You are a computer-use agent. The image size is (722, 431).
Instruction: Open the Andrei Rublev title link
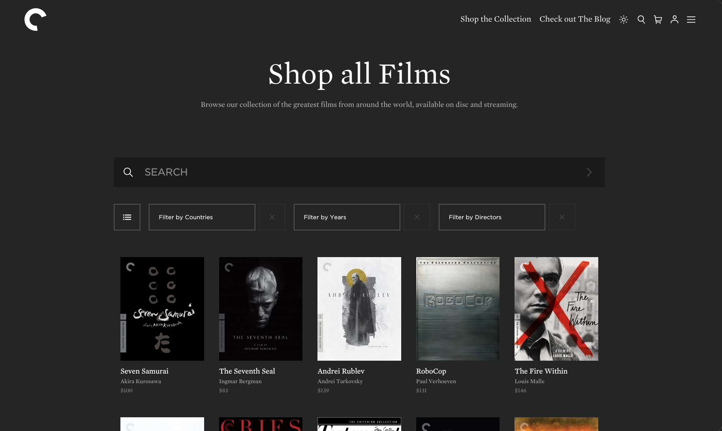(341, 371)
